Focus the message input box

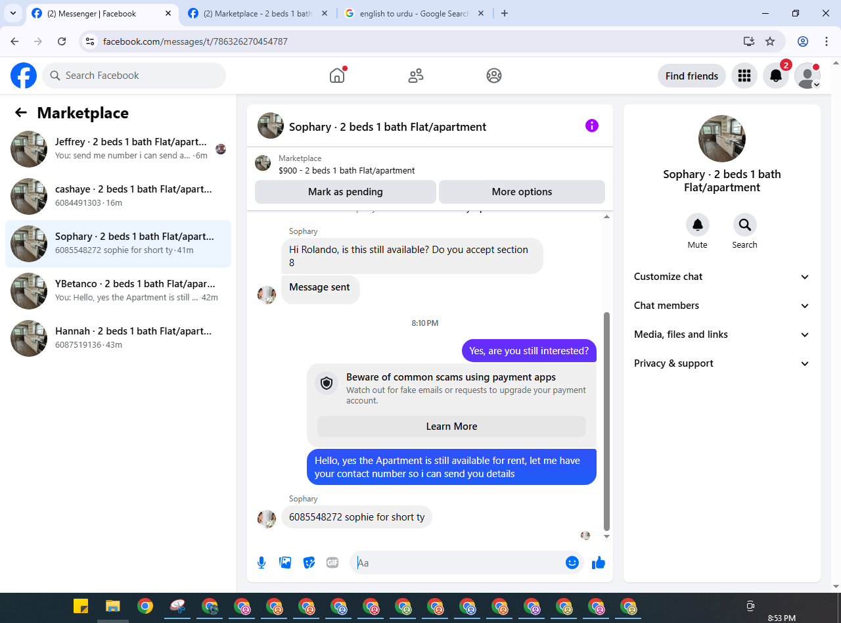(460, 563)
